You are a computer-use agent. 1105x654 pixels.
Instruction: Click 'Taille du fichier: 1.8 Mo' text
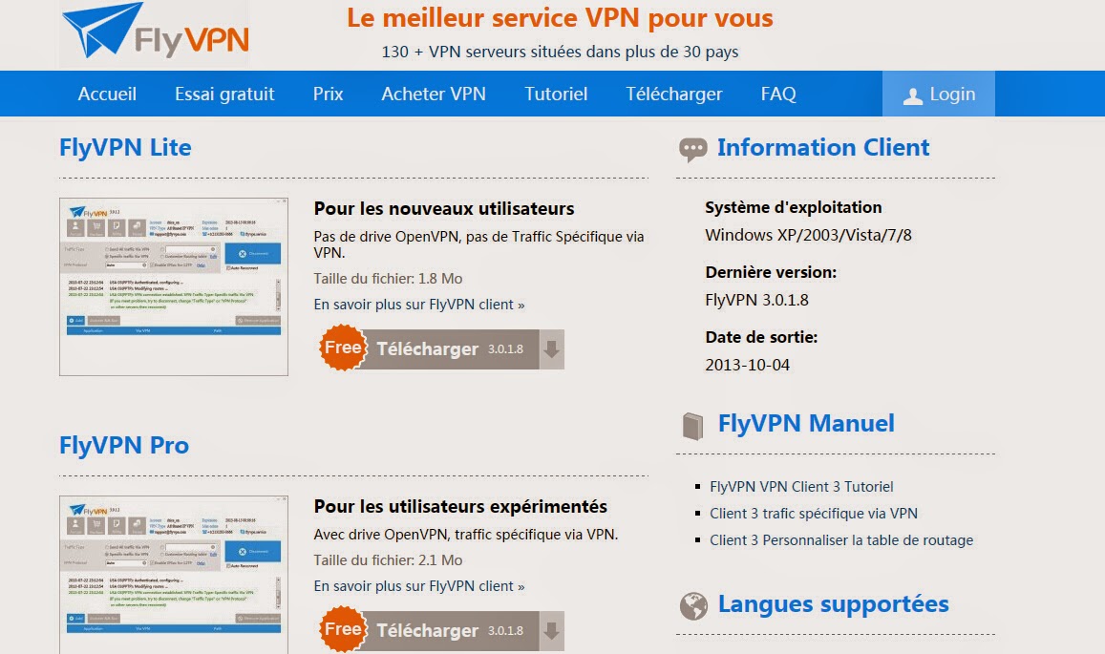389,279
